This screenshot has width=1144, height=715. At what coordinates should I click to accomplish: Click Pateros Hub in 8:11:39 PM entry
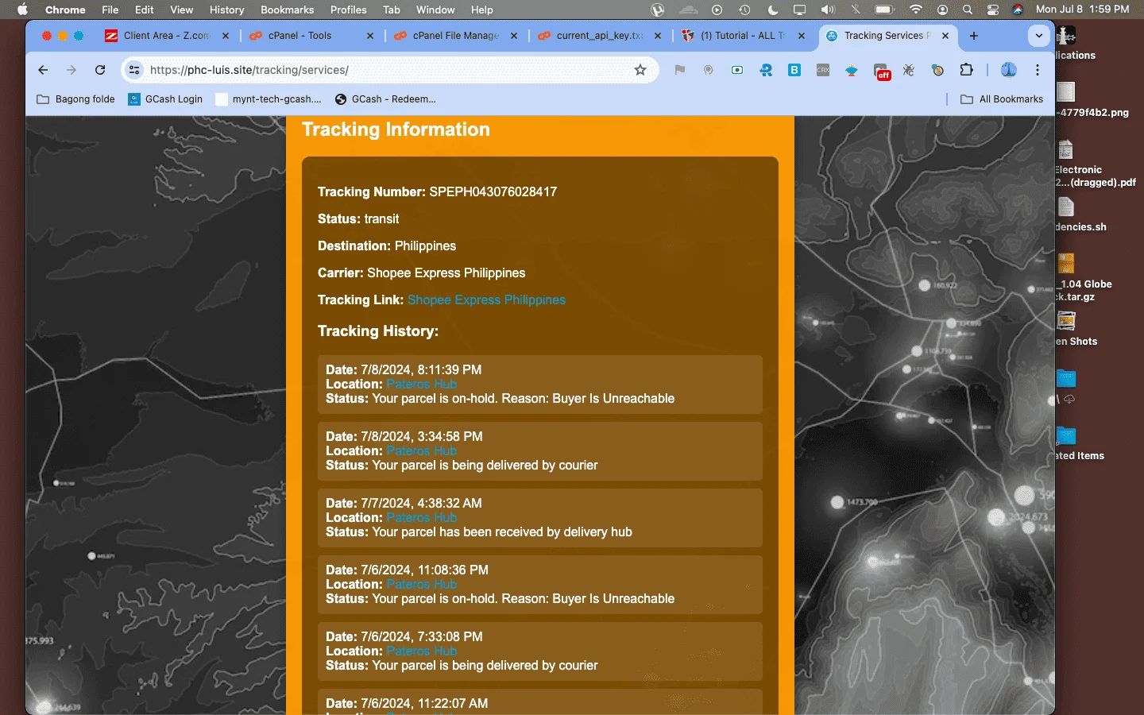tap(421, 384)
